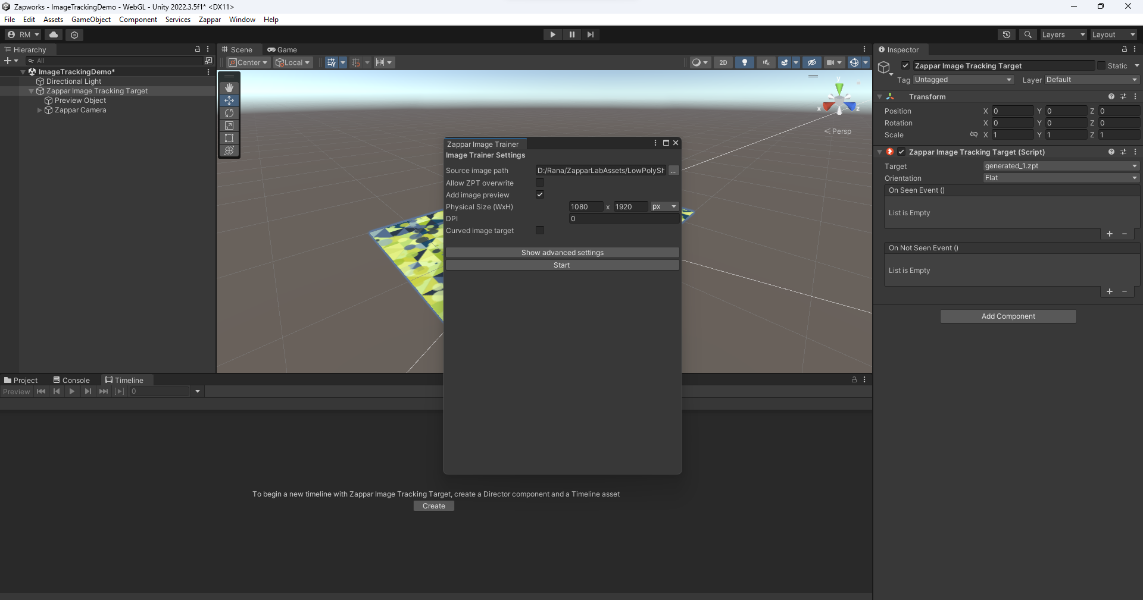Screen dimensions: 1143x600
Task: Switch to the Project tab
Action: 21,380
